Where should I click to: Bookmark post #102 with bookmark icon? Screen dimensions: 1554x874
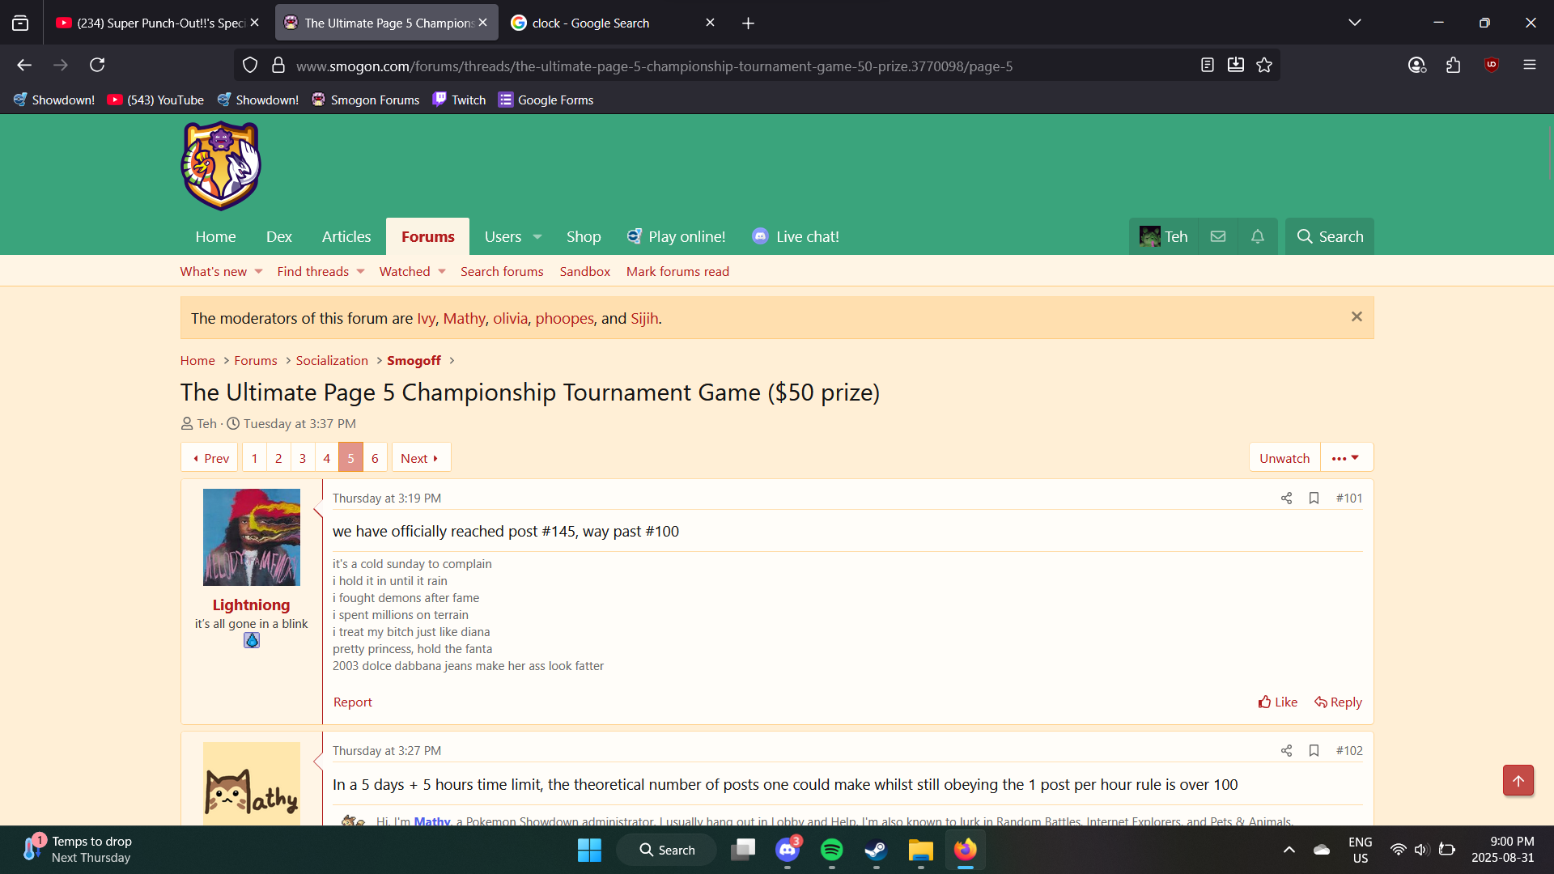coord(1314,751)
